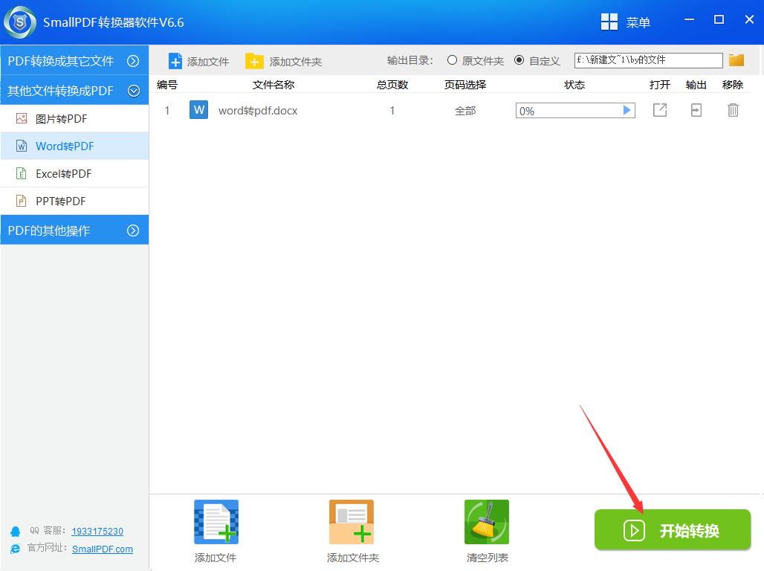Click the 添加文件 toolbar icon
Viewport: 764px width, 571px height.
[198, 60]
